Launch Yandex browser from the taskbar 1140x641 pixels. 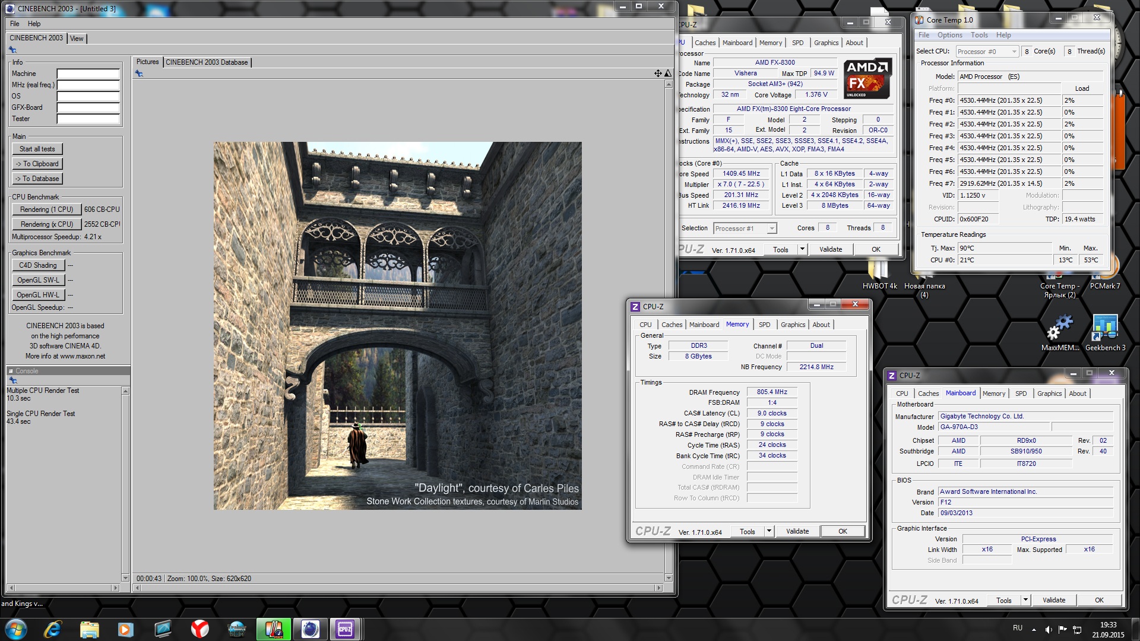click(199, 629)
